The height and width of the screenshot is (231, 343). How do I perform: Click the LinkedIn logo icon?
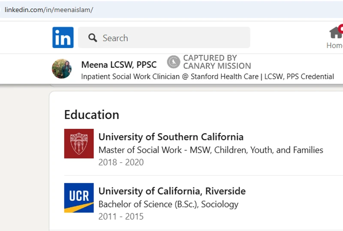point(63,37)
